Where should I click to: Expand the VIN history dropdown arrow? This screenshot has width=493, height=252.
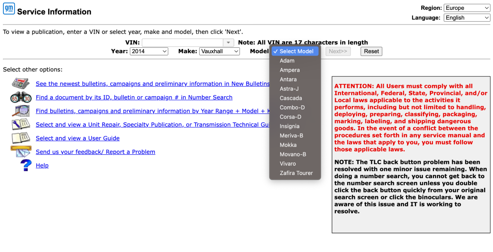(x=228, y=43)
